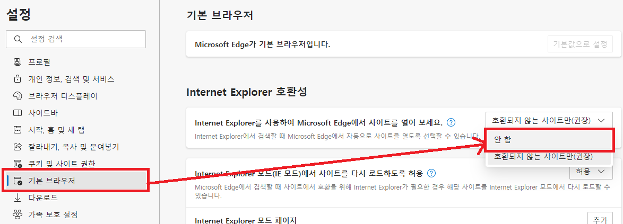
Task: Click the family icon beside 가족 보호 설정
Action: pyautogui.click(x=18, y=214)
